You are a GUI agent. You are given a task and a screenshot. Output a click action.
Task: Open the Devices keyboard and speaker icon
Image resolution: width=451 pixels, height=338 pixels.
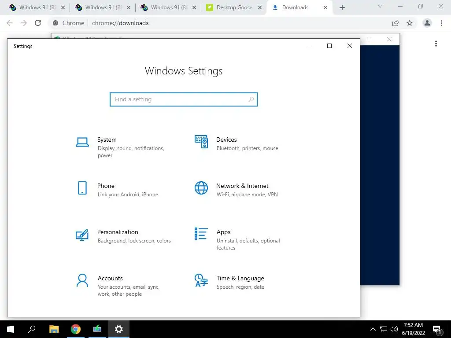(x=201, y=142)
